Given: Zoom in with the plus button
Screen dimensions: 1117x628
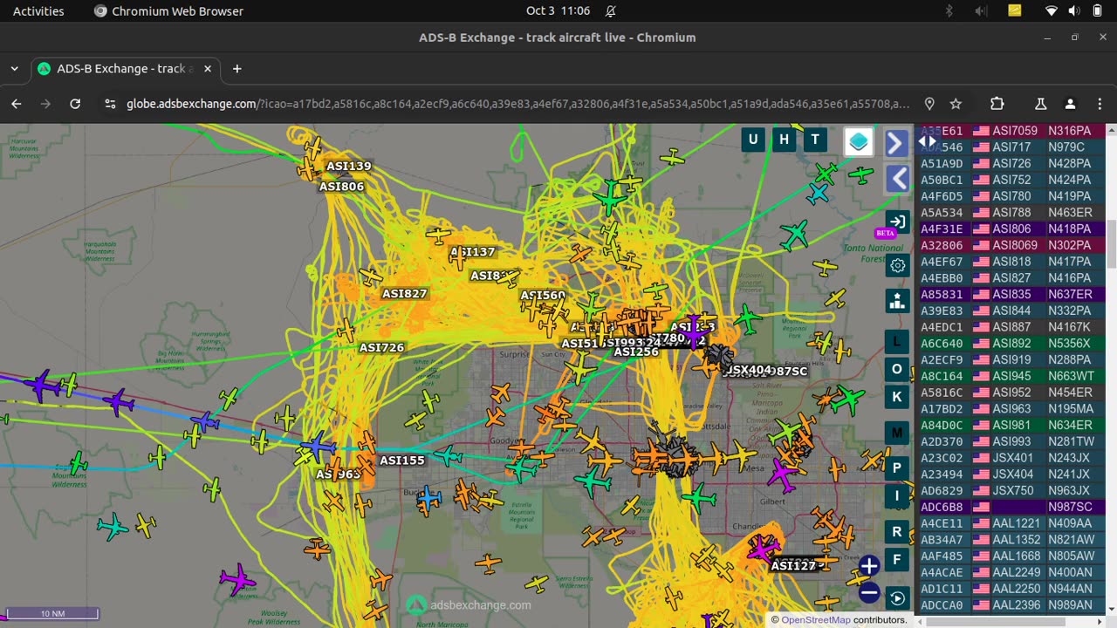Looking at the screenshot, I should pyautogui.click(x=869, y=566).
